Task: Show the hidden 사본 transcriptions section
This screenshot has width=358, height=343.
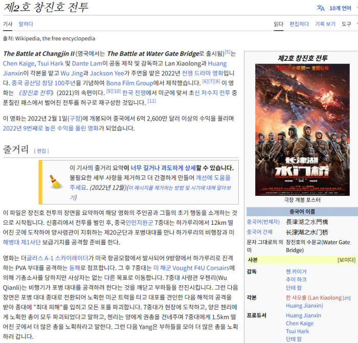Action: click(346, 260)
